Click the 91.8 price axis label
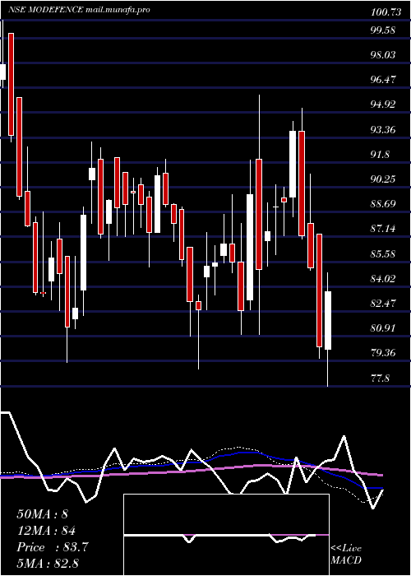The image size is (411, 576). pos(380,155)
